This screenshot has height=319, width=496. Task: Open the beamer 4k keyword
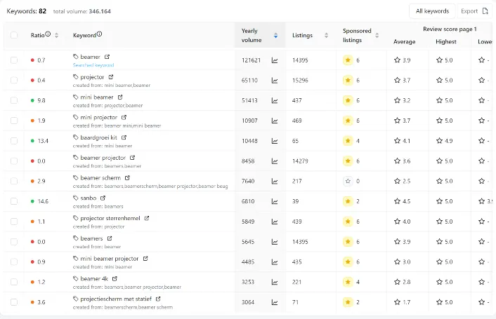(x=94, y=279)
